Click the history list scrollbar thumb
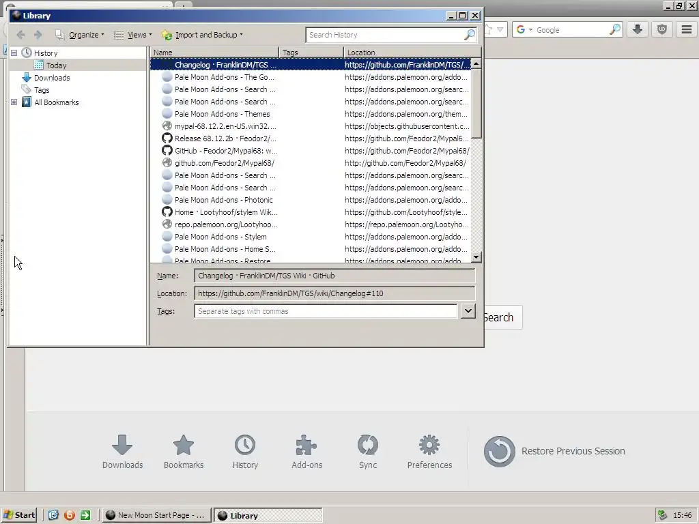 pyautogui.click(x=476, y=104)
